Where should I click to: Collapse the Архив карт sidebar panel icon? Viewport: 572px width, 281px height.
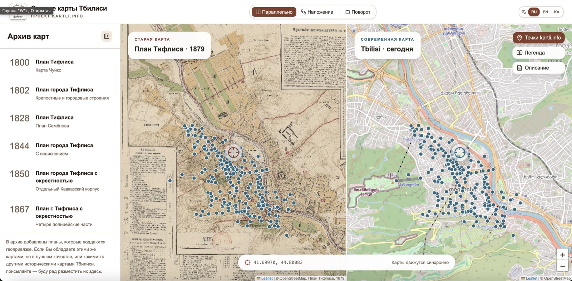click(x=107, y=36)
